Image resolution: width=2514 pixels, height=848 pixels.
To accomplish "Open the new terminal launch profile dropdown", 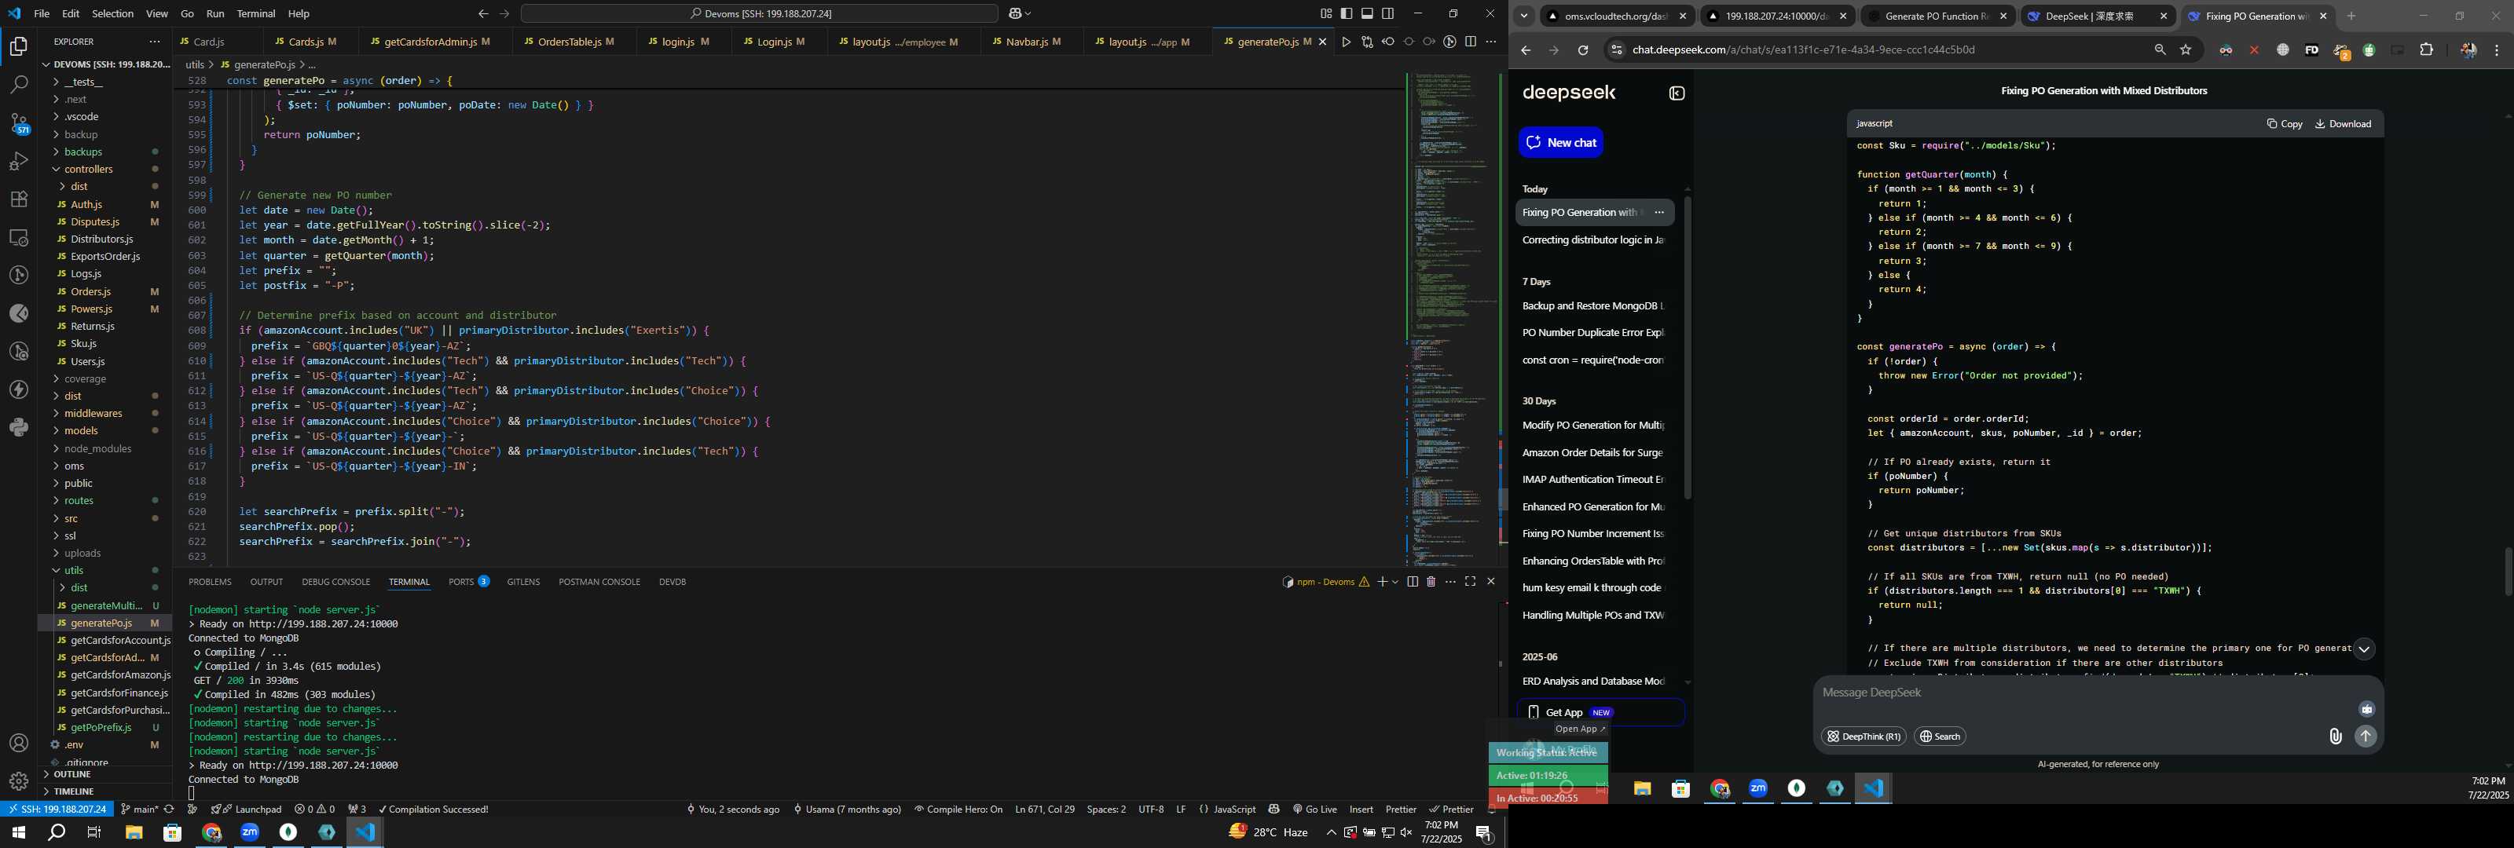I will [1395, 582].
